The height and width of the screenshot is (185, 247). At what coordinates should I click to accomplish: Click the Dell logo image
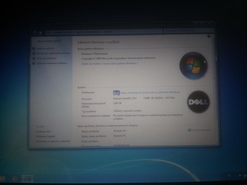(198, 102)
